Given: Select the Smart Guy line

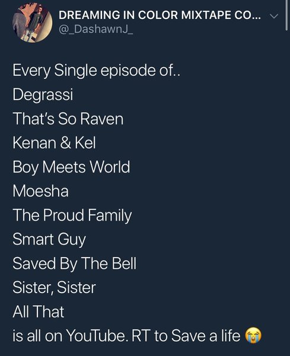Looking at the screenshot, I should [49, 240].
